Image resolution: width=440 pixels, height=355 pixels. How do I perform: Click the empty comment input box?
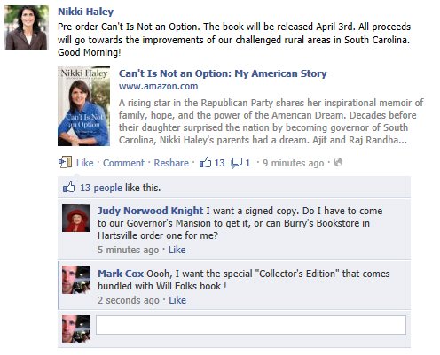(251, 325)
